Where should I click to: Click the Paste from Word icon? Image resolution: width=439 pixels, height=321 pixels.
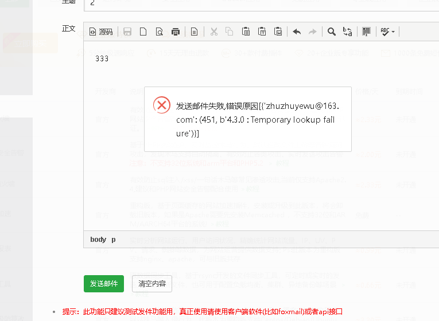278,32
